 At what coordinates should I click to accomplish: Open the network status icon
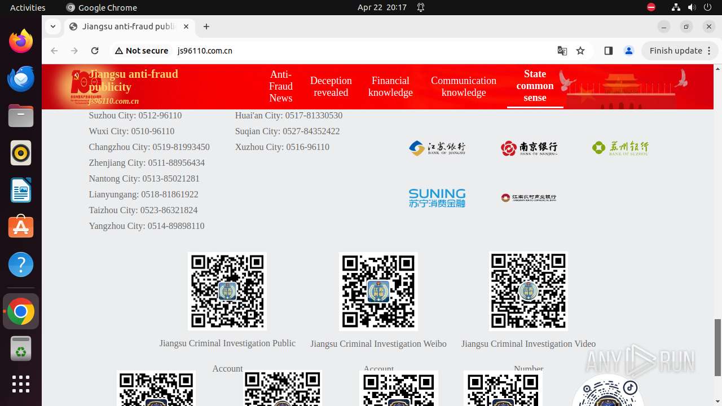pyautogui.click(x=676, y=7)
